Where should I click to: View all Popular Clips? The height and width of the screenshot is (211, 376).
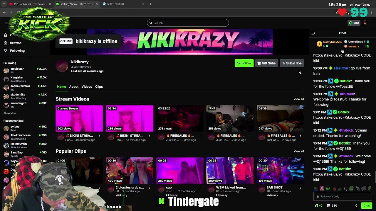(299, 151)
